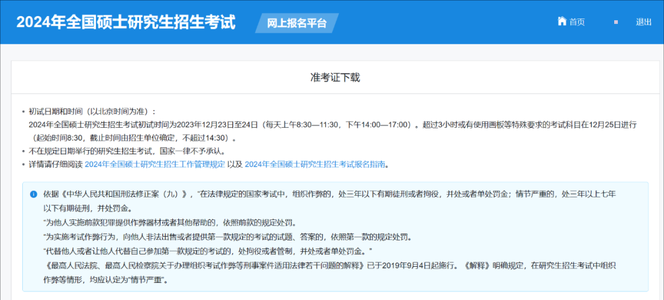Open 2024年全国硕士研究生招生考试报名指南 link
This screenshot has width=664, height=300.
coord(317,164)
